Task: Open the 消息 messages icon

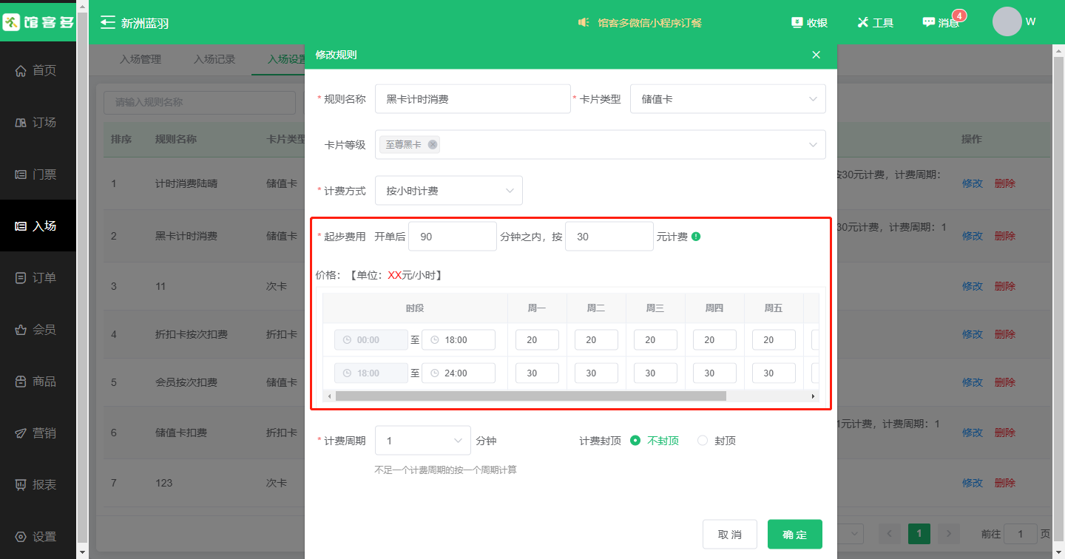Action: [x=929, y=22]
